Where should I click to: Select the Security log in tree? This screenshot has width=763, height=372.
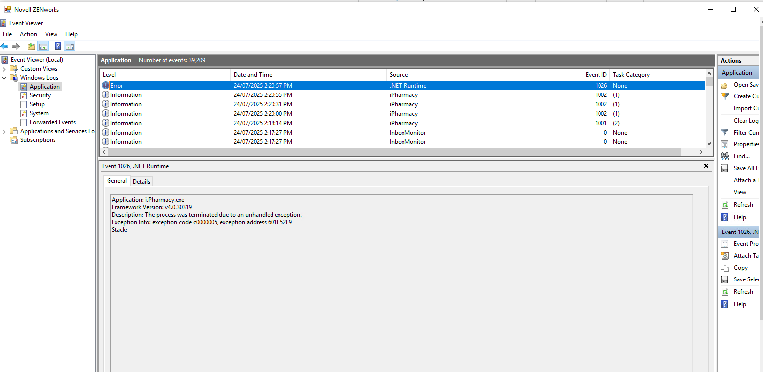point(40,95)
